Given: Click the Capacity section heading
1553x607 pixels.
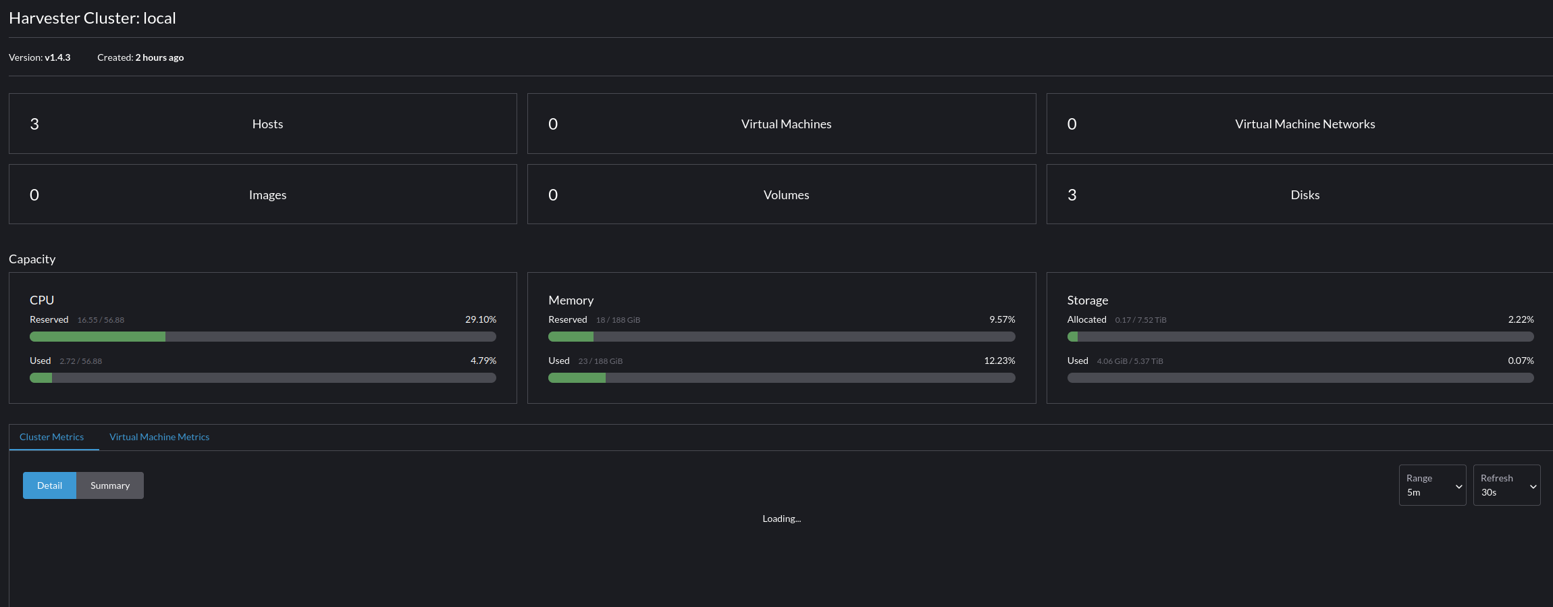Looking at the screenshot, I should 32,259.
